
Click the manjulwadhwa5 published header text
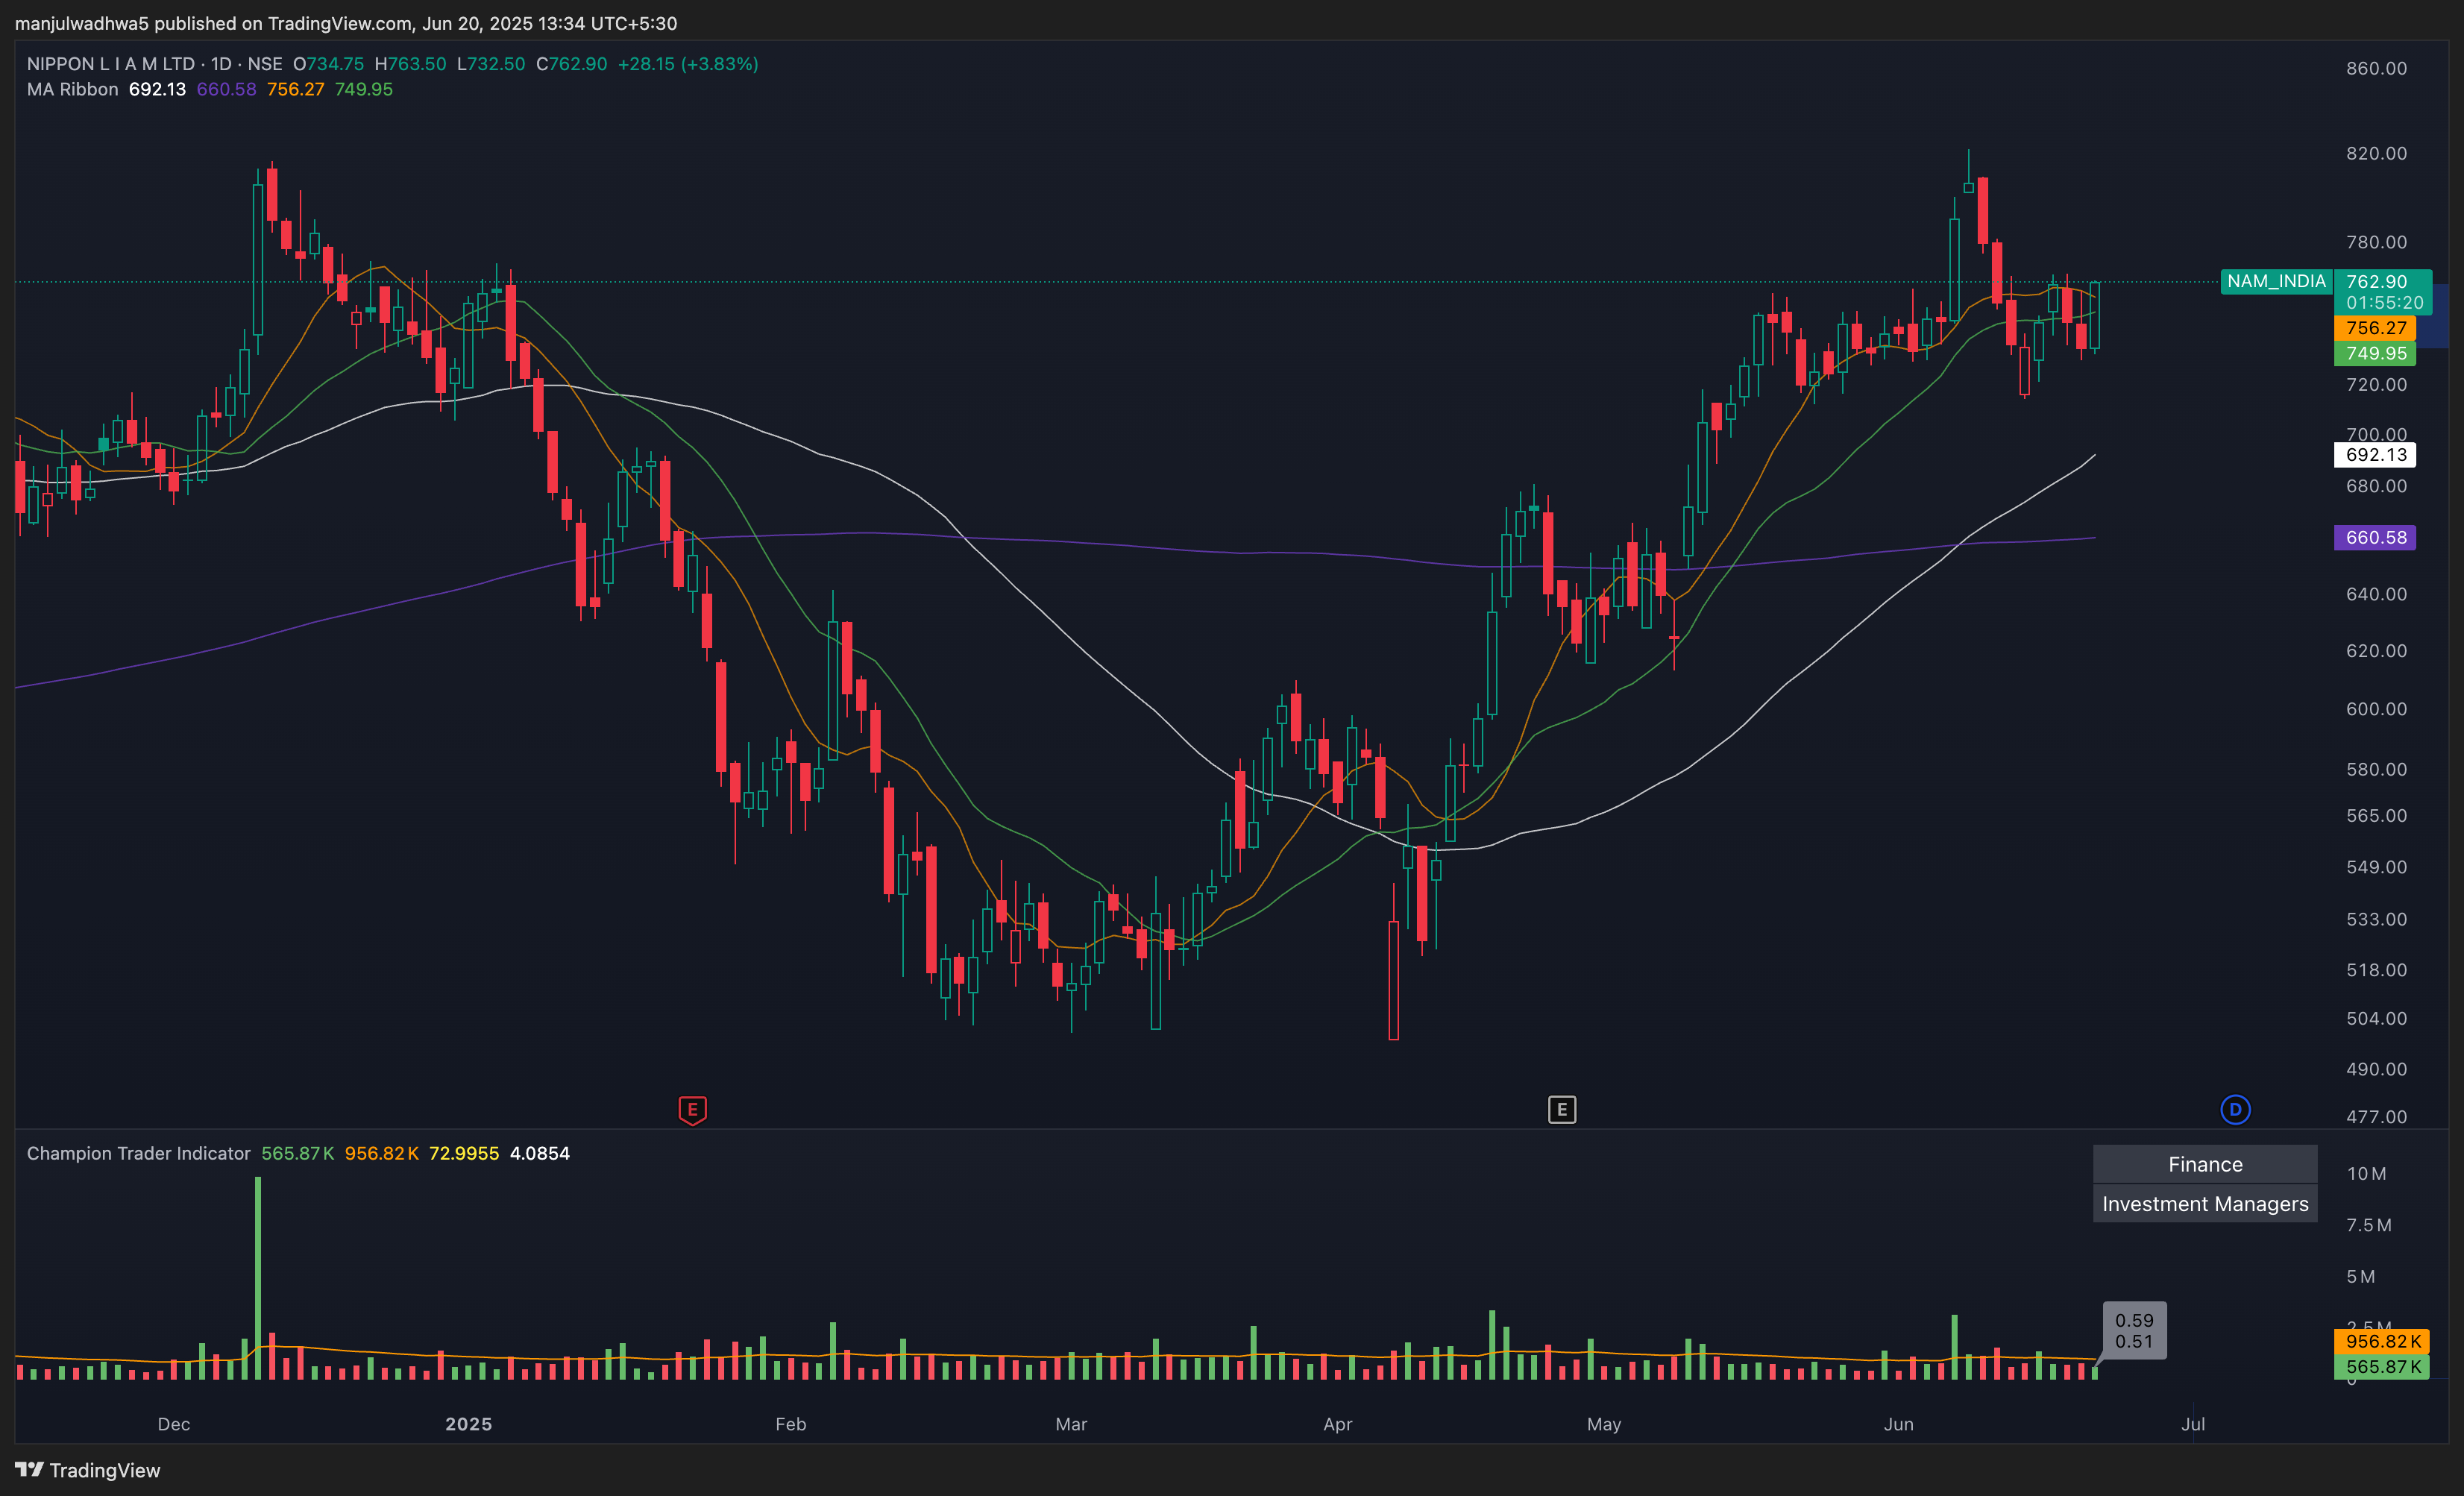(346, 23)
